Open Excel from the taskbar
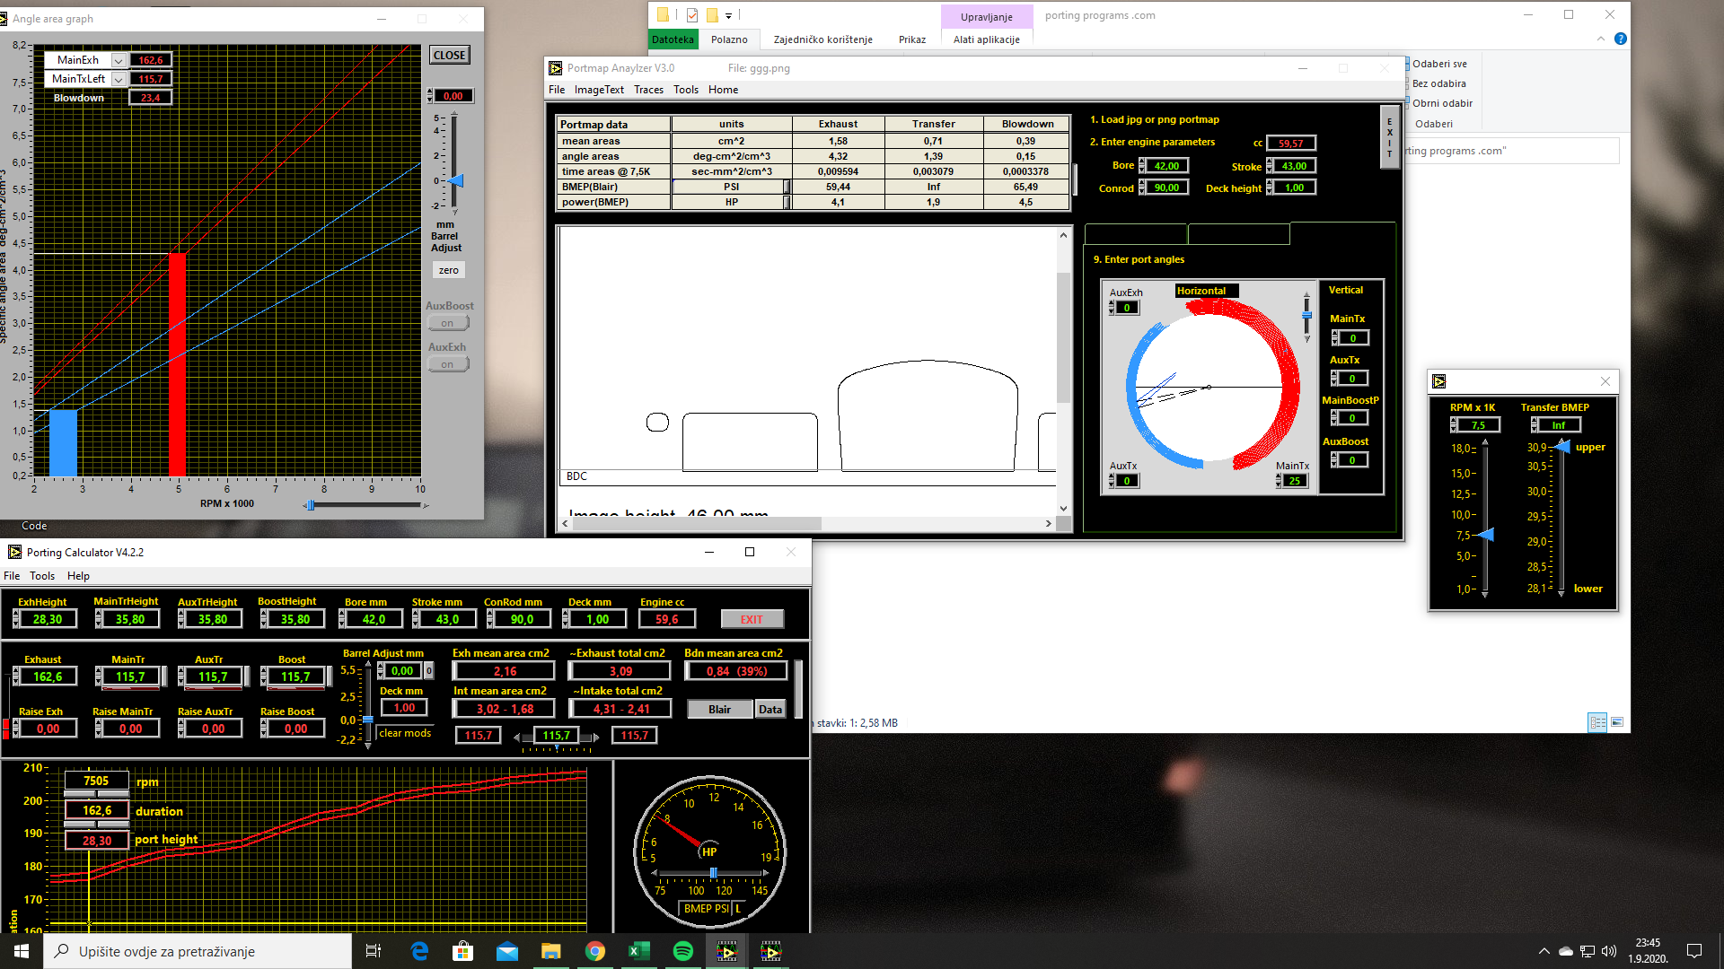 click(638, 951)
